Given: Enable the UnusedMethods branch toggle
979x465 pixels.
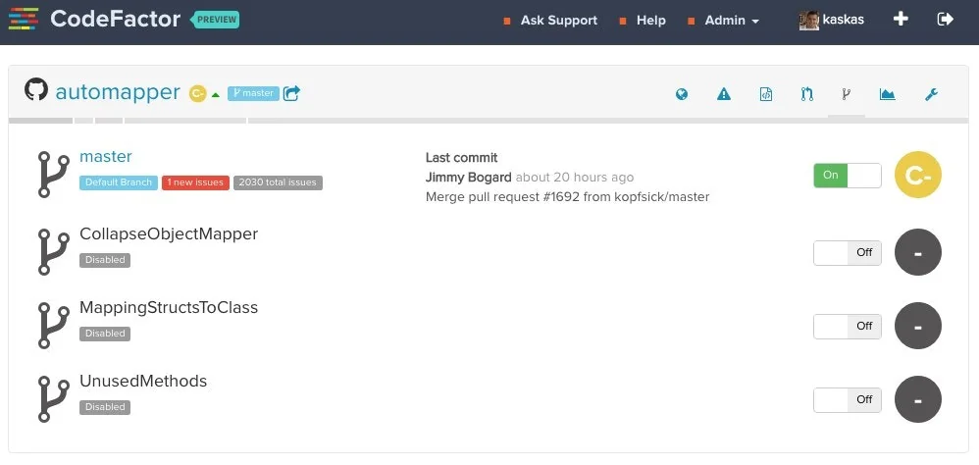Looking at the screenshot, I should pos(848,399).
